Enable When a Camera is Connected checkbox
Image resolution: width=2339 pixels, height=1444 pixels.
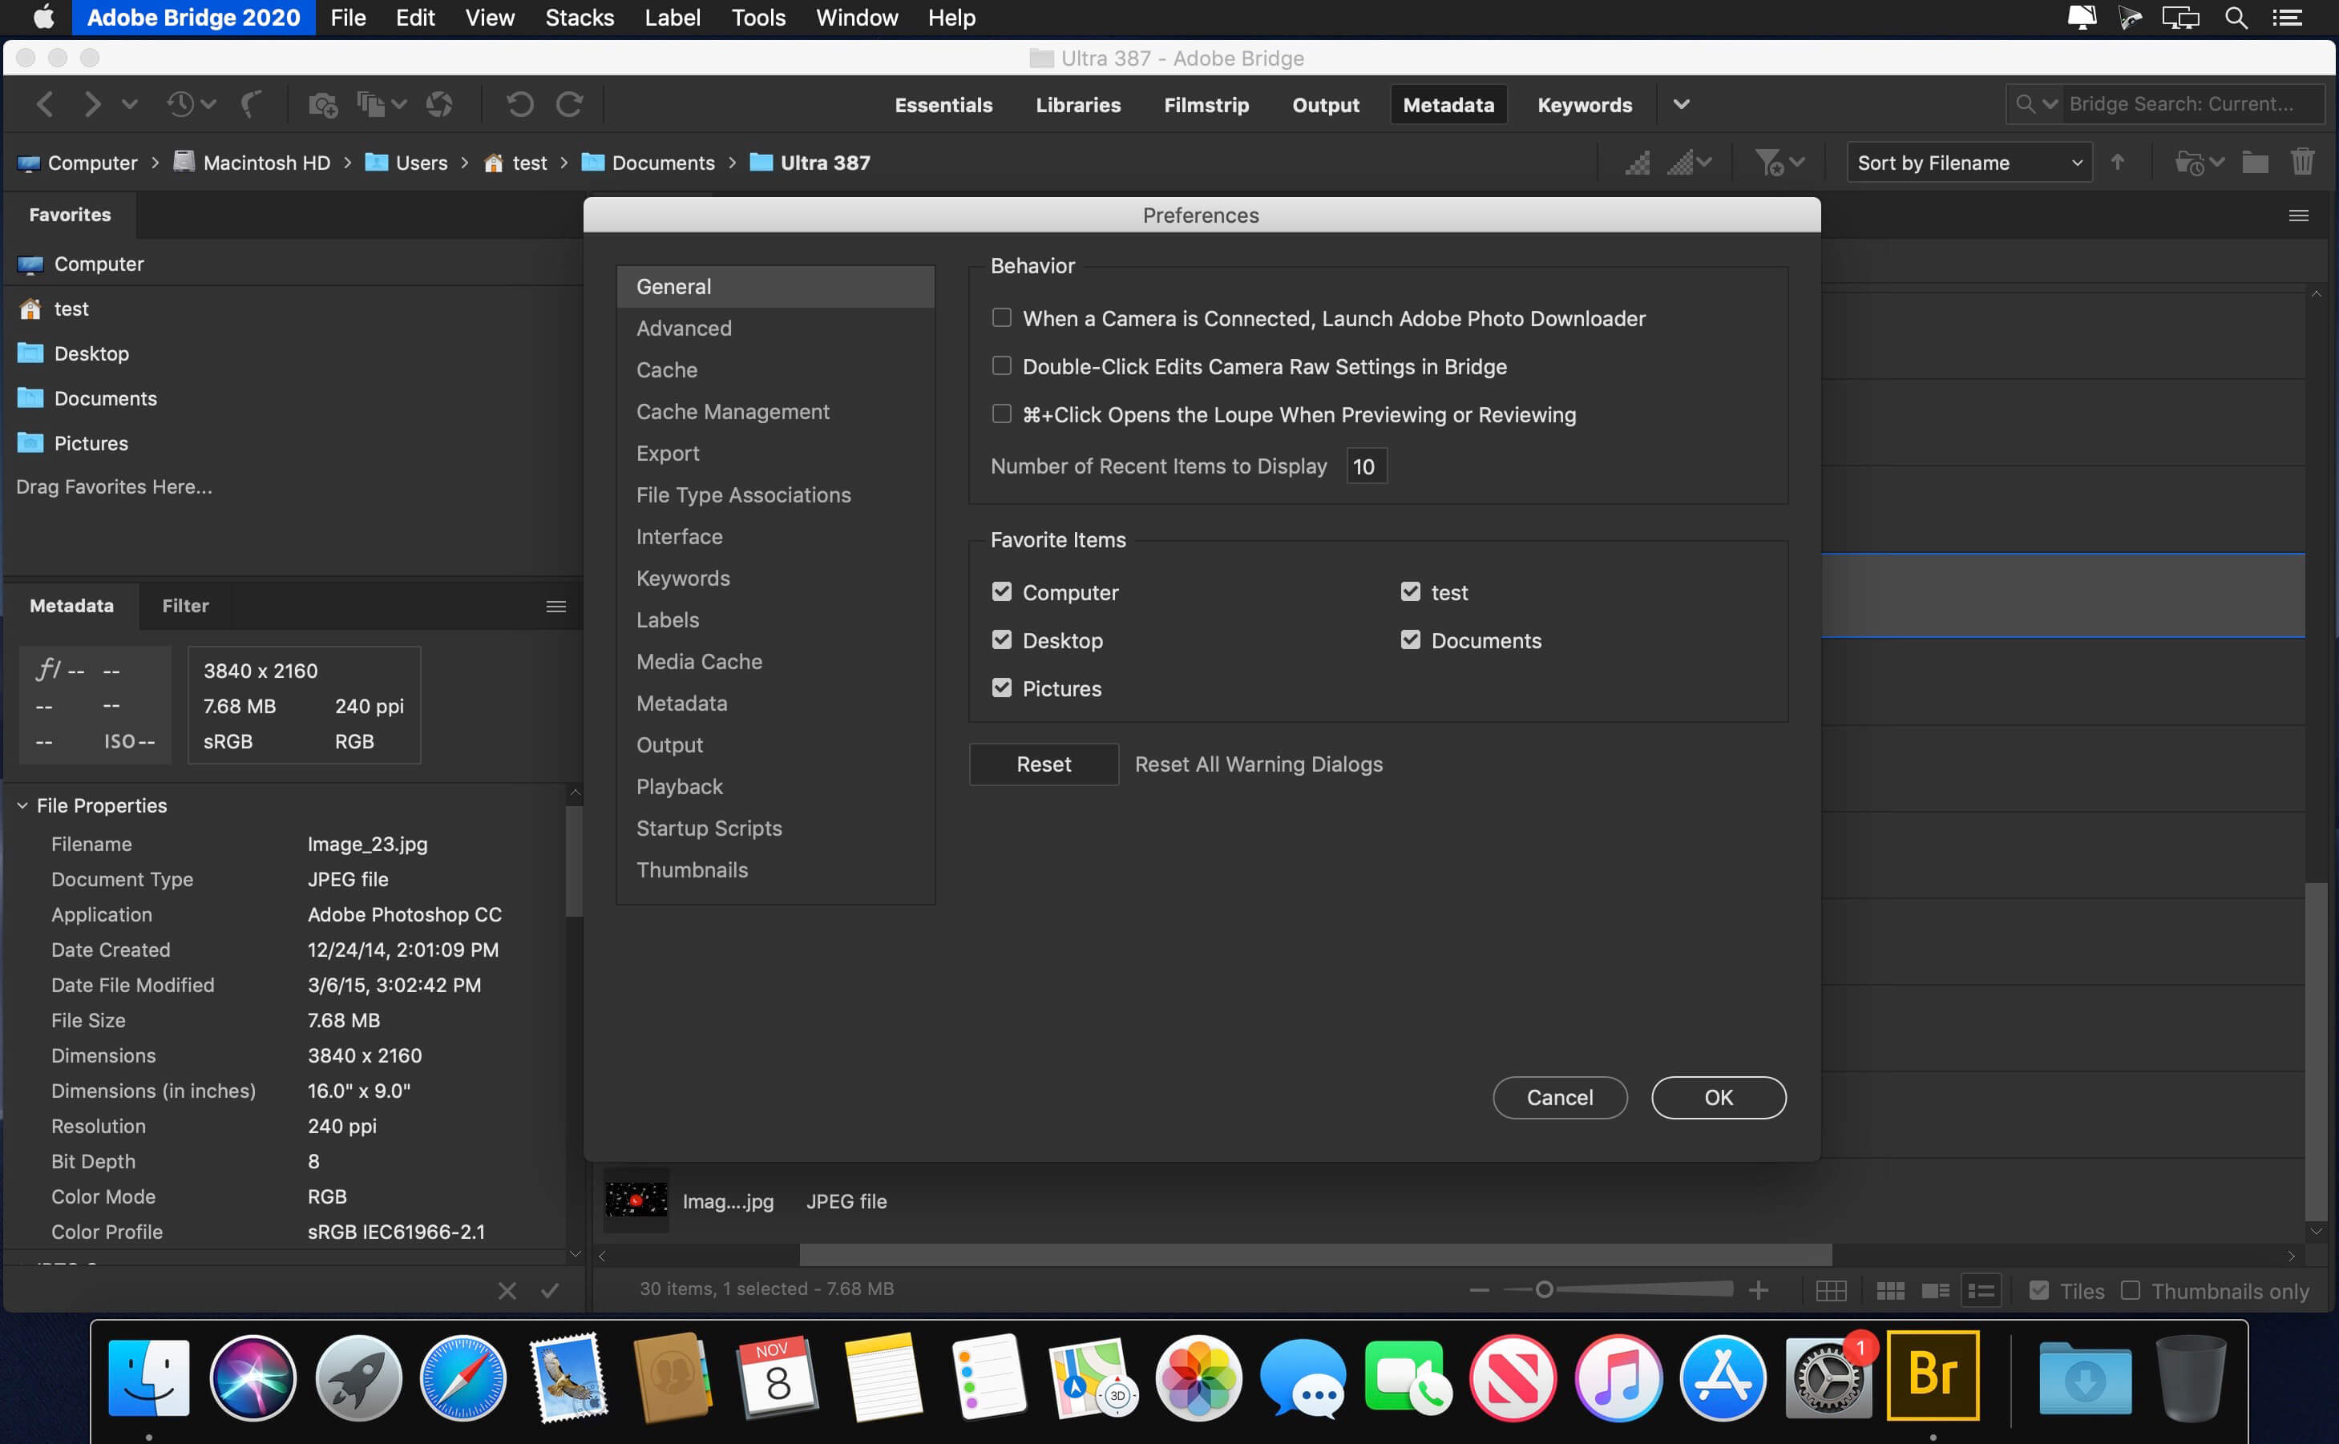click(999, 317)
